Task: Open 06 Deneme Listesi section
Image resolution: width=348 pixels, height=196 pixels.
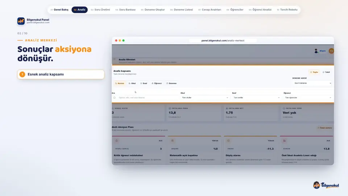Action: [x=182, y=10]
